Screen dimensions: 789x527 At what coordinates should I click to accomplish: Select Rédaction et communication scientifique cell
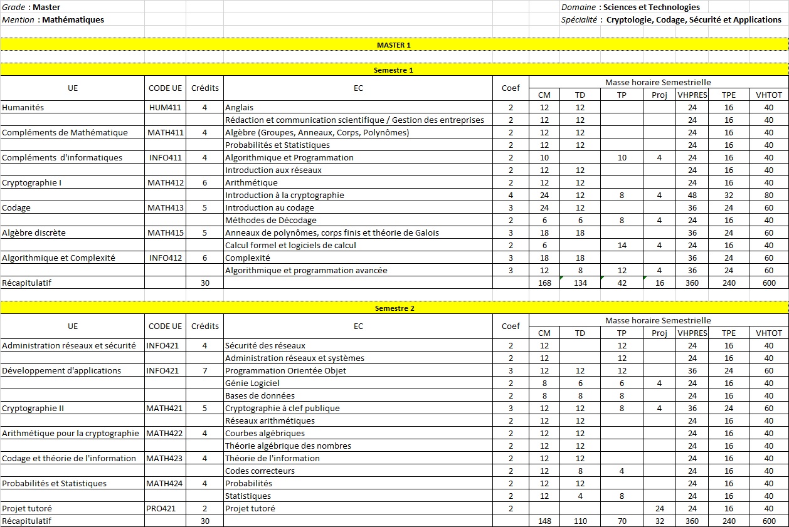[358, 120]
